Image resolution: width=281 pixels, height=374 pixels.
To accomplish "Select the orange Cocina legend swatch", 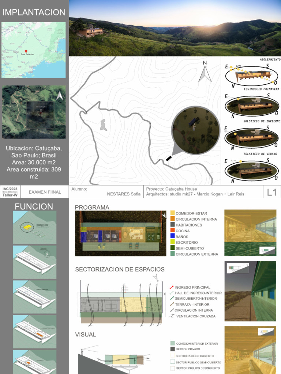I will tap(173, 230).
